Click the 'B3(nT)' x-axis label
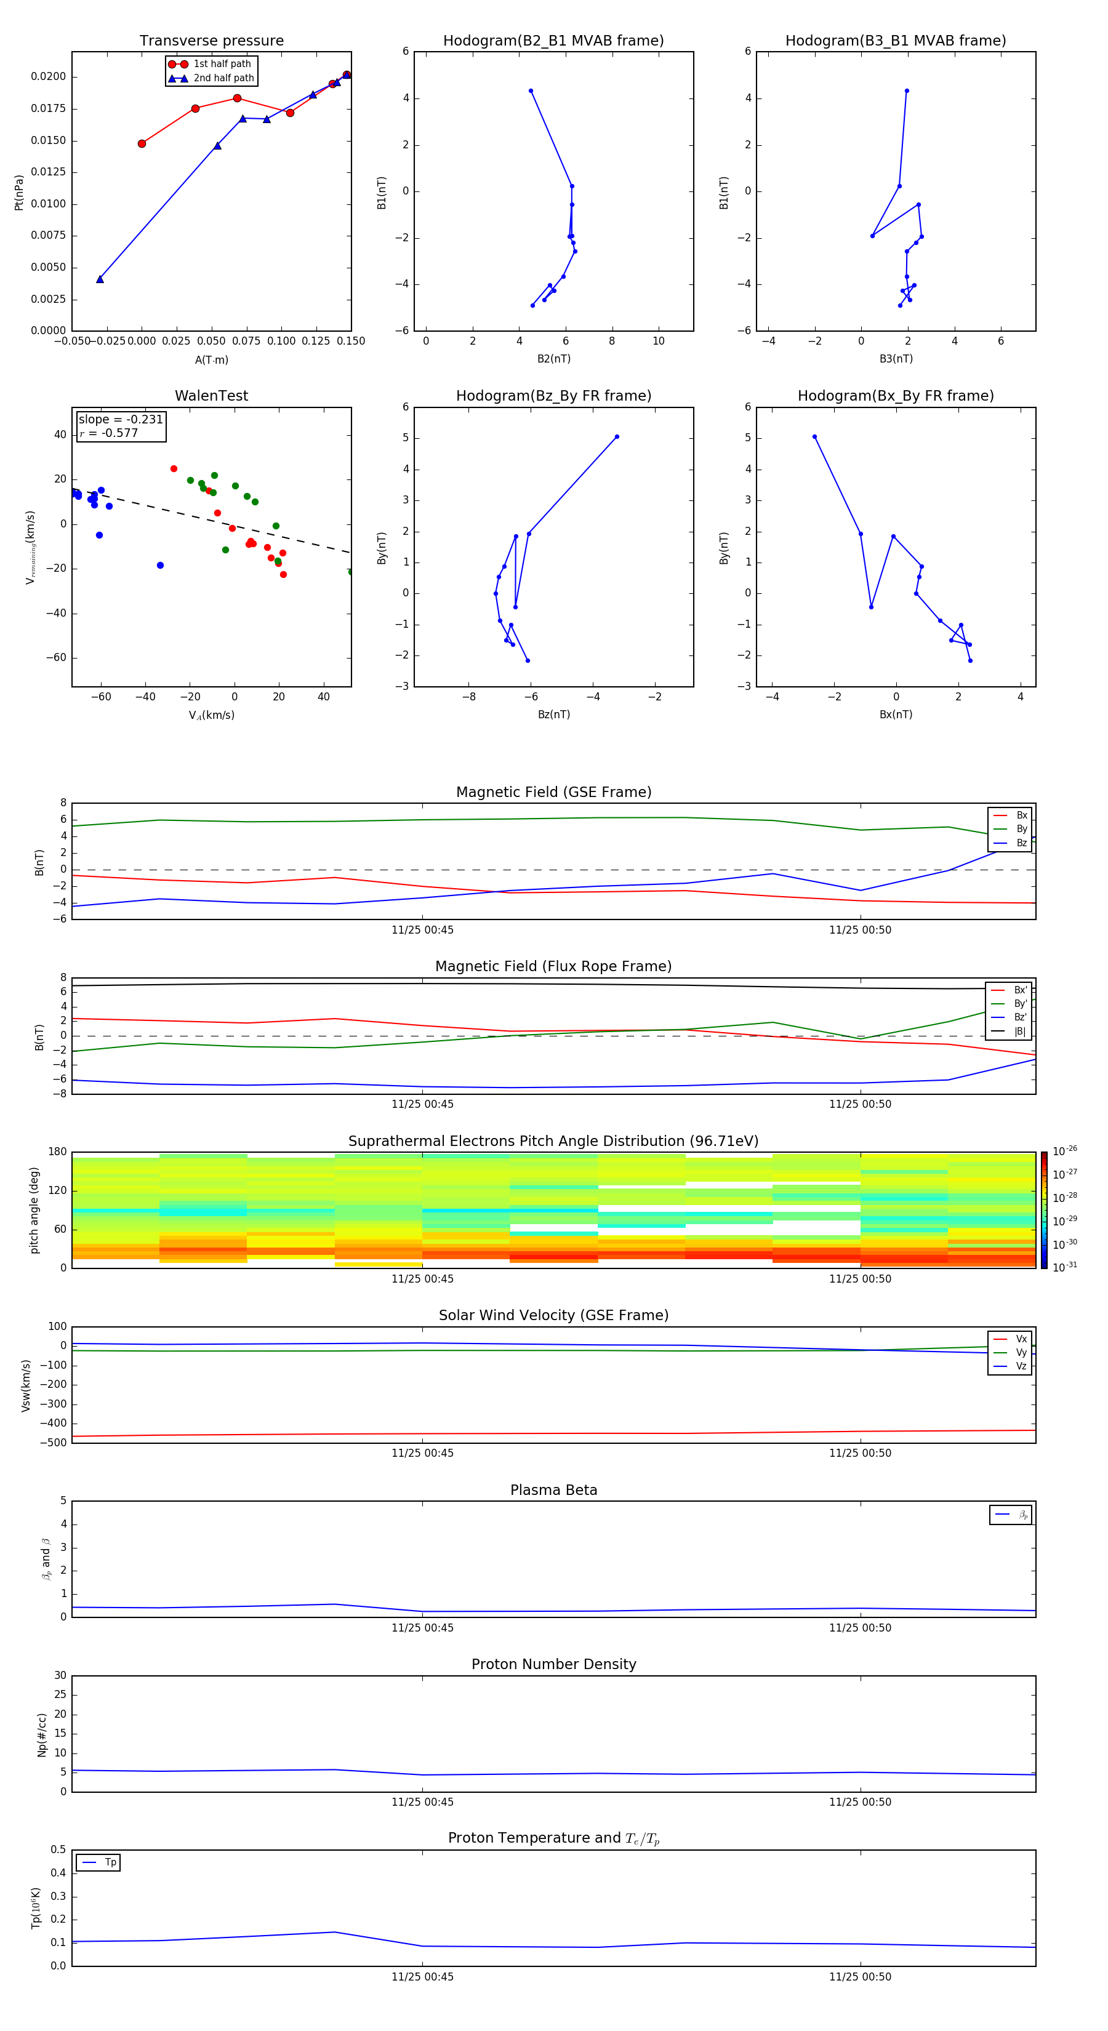 [896, 359]
